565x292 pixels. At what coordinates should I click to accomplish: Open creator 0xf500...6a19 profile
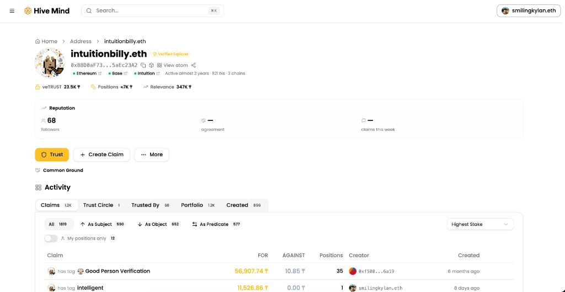(376, 271)
